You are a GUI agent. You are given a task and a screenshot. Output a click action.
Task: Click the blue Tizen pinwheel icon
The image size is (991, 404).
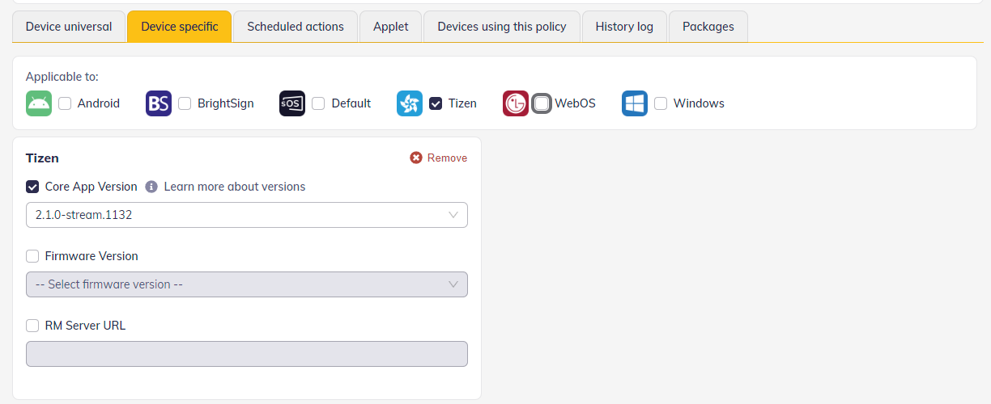[x=410, y=103]
